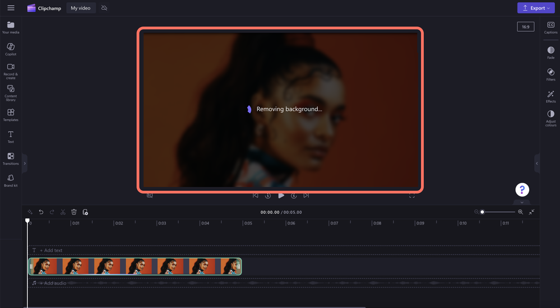Rewind five seconds
The height and width of the screenshot is (308, 560).
pos(268,195)
